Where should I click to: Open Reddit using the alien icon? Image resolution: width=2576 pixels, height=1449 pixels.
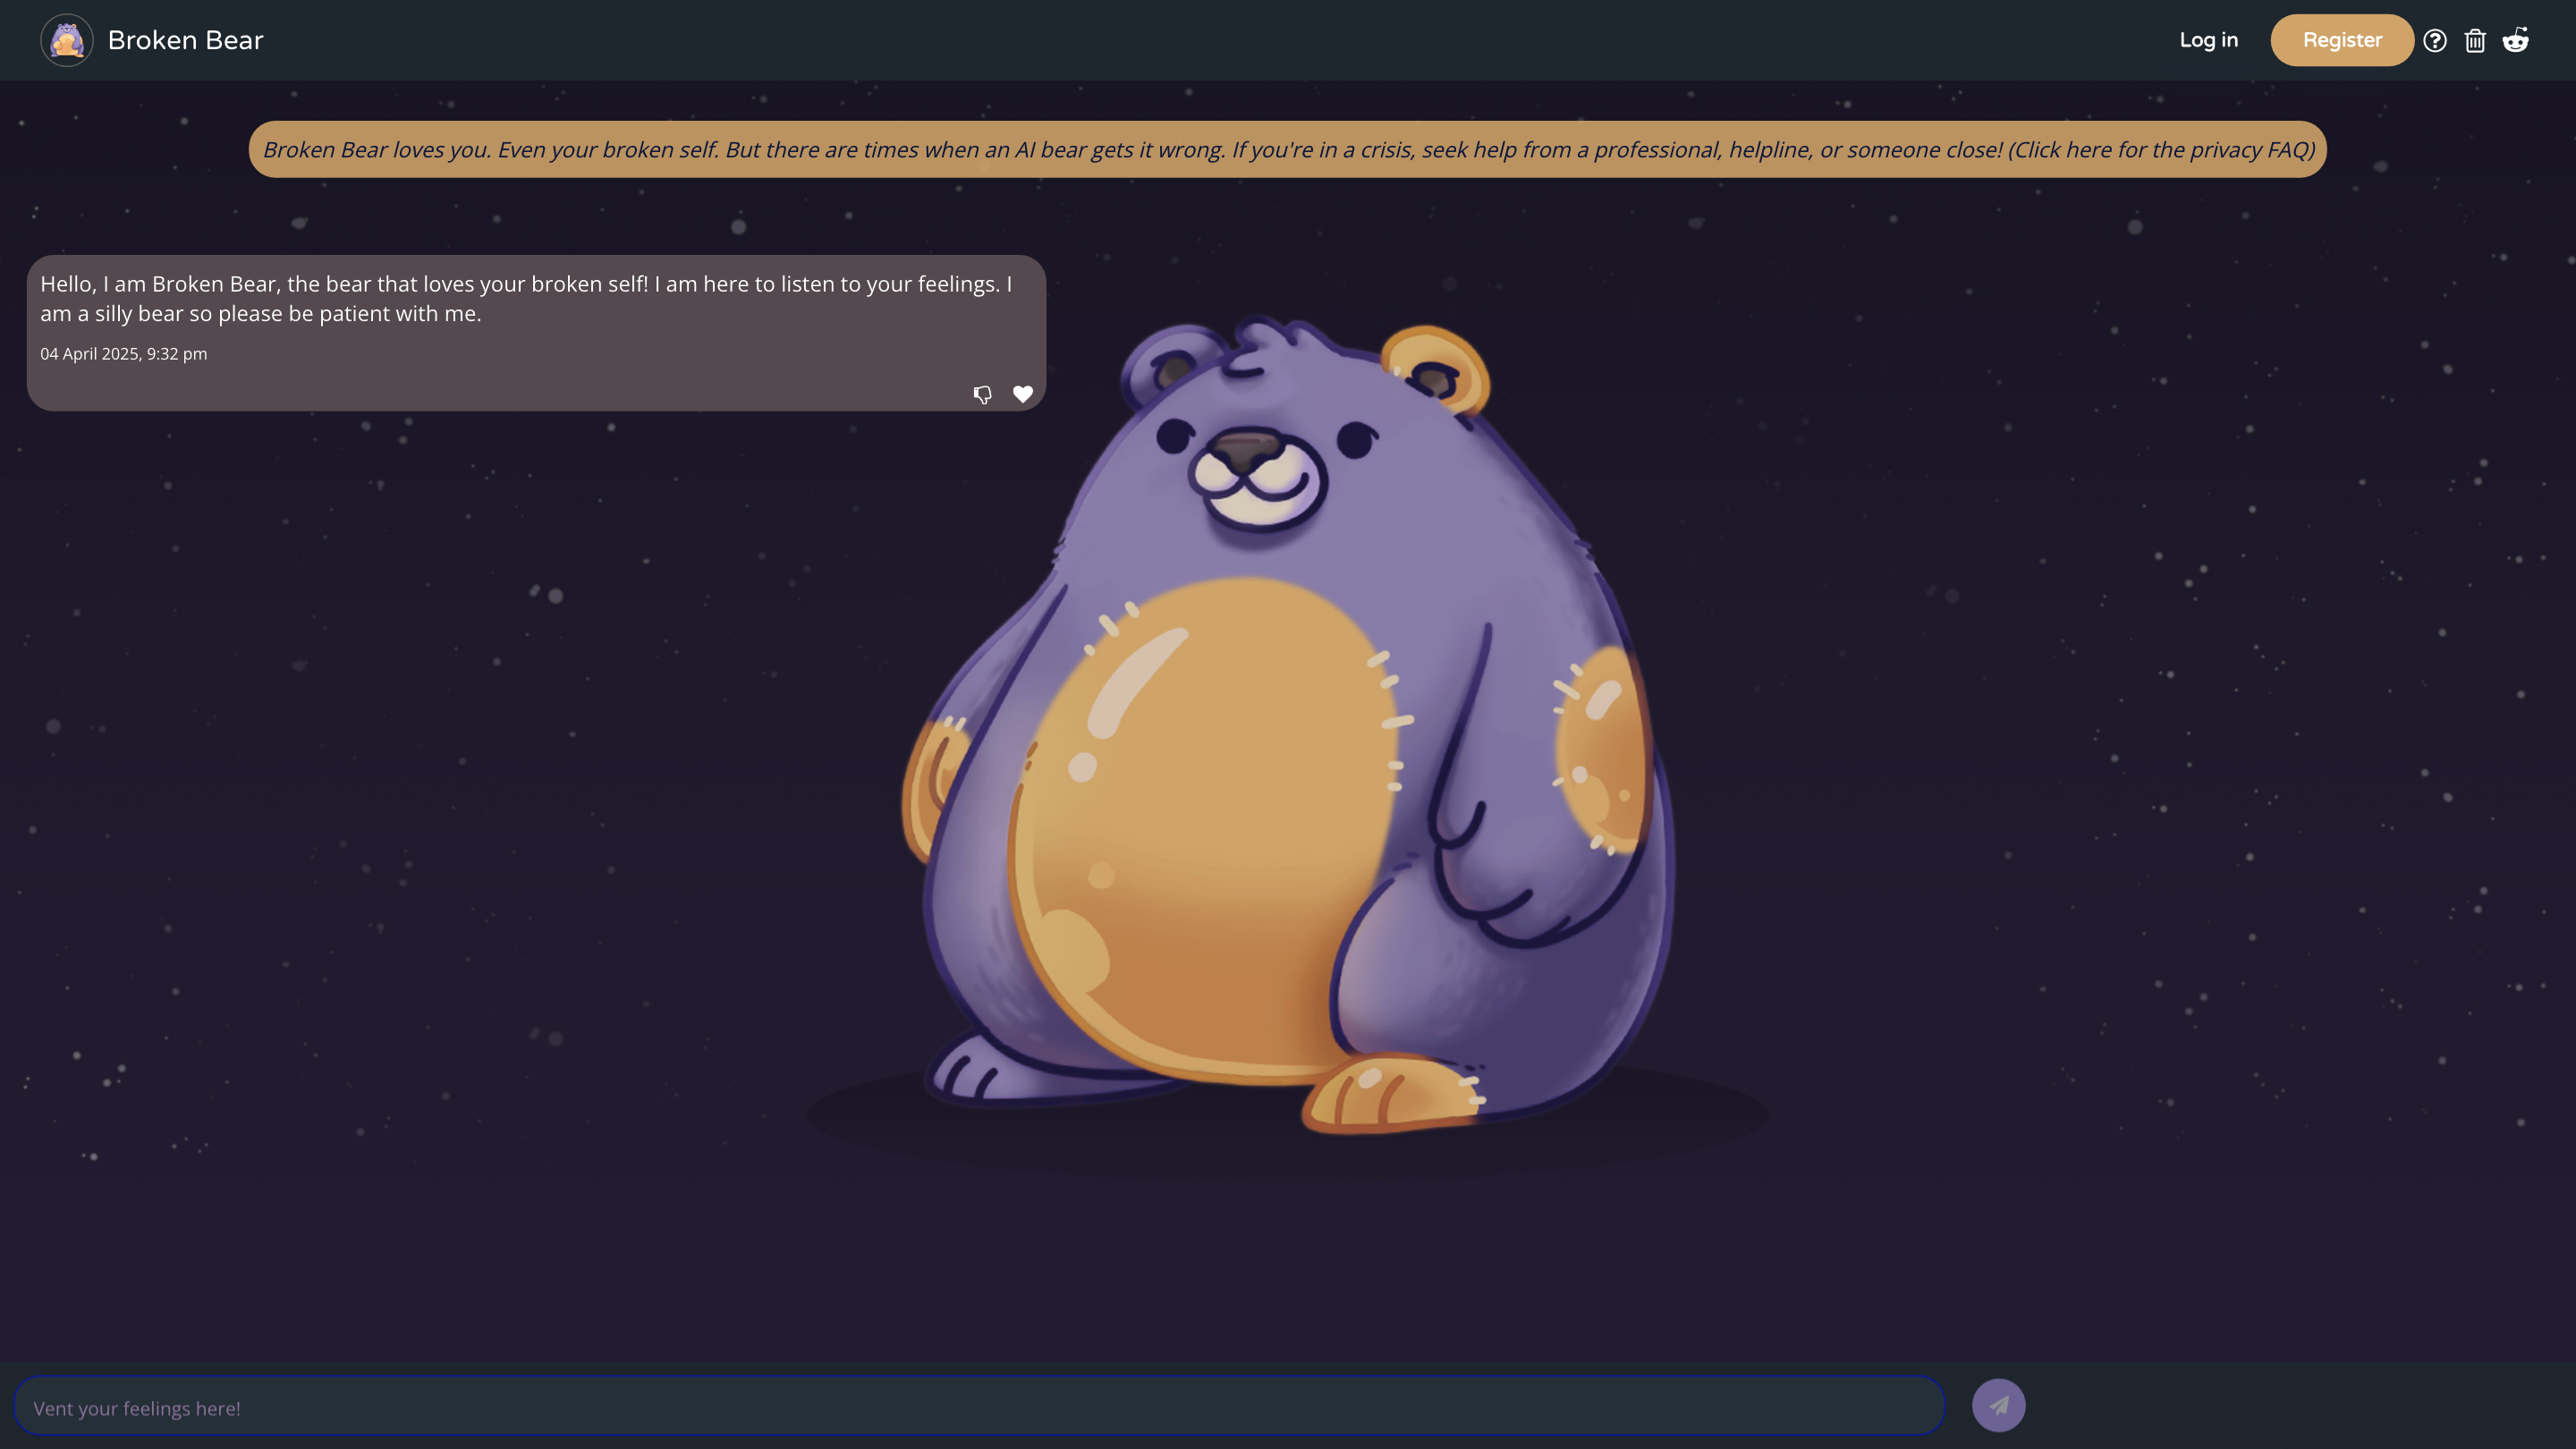coord(2517,40)
